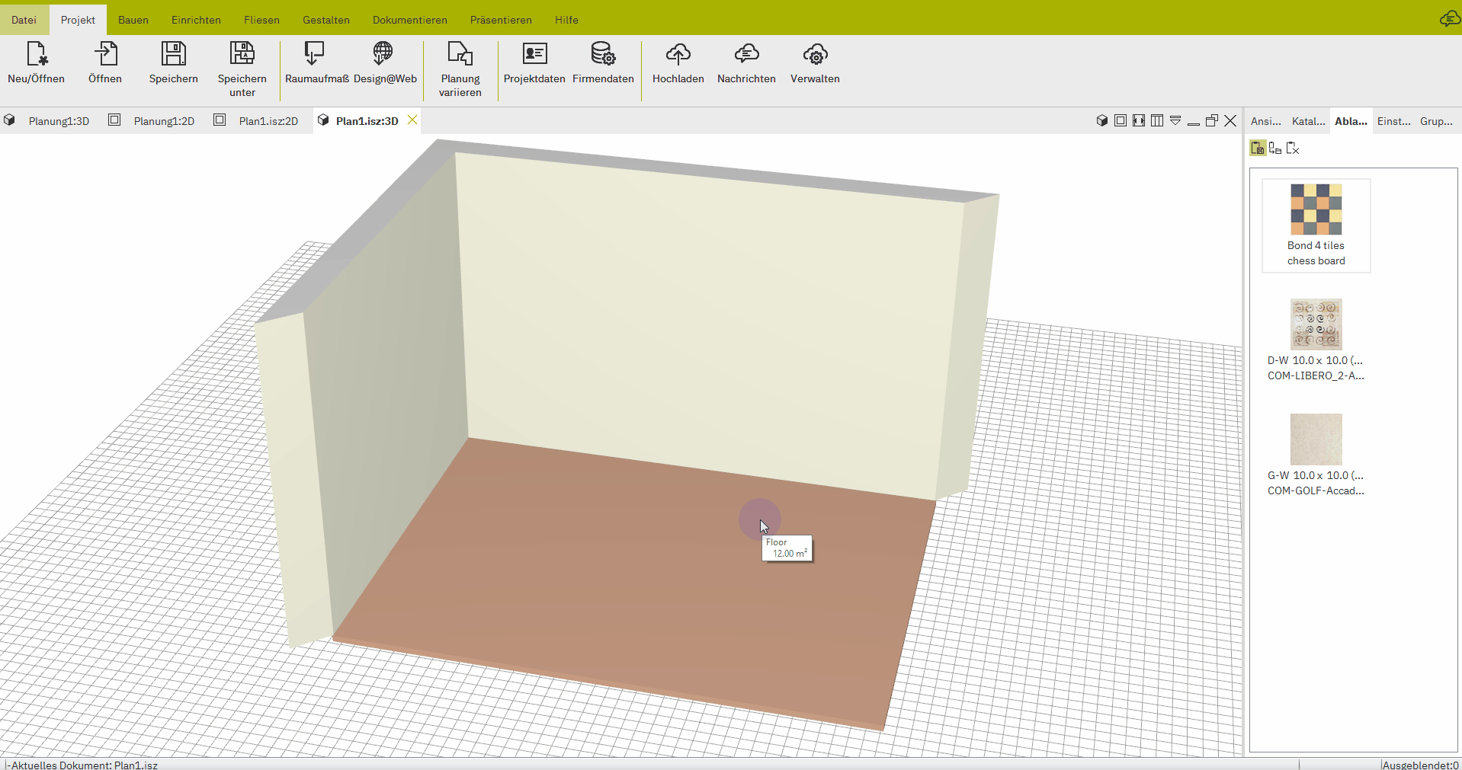Select the Projekt ribbon tab
Viewport: 1462px width, 770px height.
click(78, 20)
